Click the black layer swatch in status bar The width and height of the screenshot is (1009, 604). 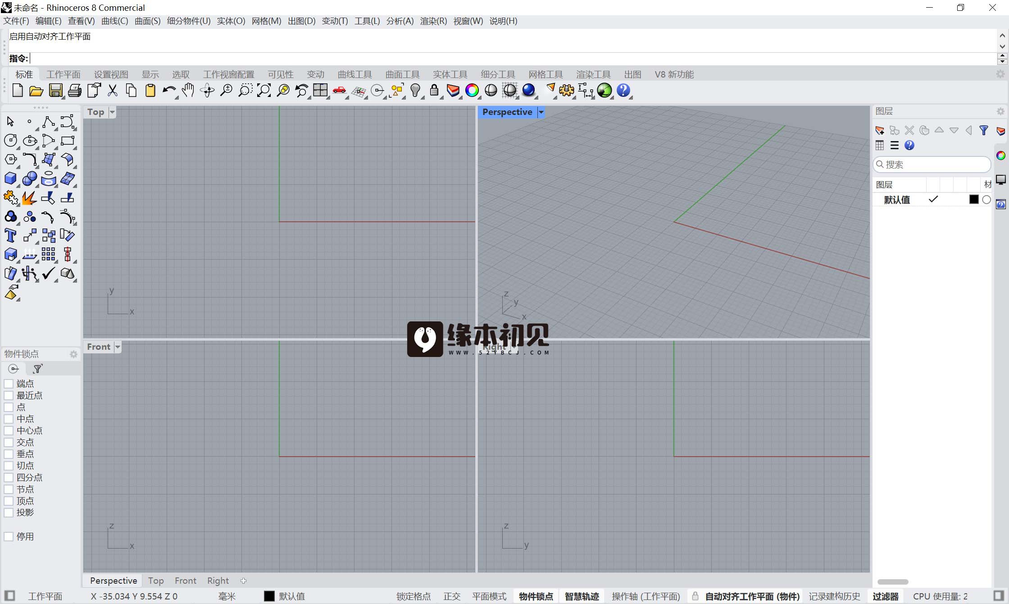pyautogui.click(x=269, y=596)
